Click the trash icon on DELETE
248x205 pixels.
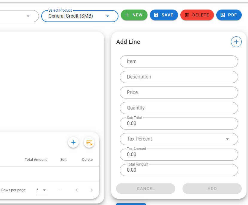[187, 15]
